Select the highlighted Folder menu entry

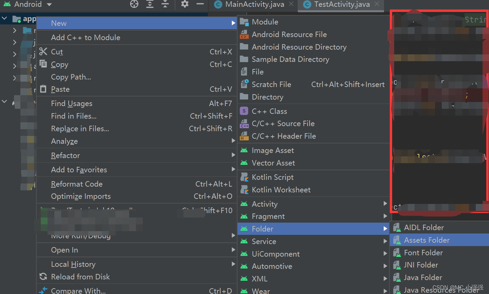(313, 229)
